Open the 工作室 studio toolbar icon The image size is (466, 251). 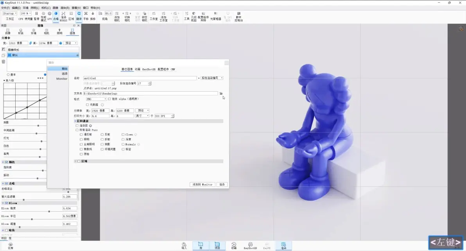pyautogui.click(x=154, y=16)
